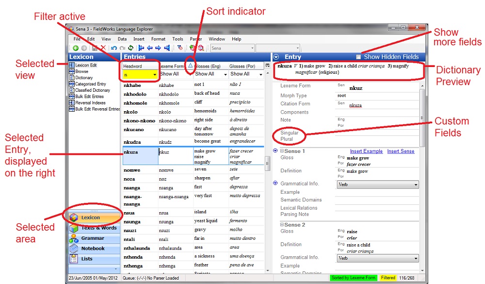Go to the previous record arrow
485x284 pixels.
click(150, 48)
